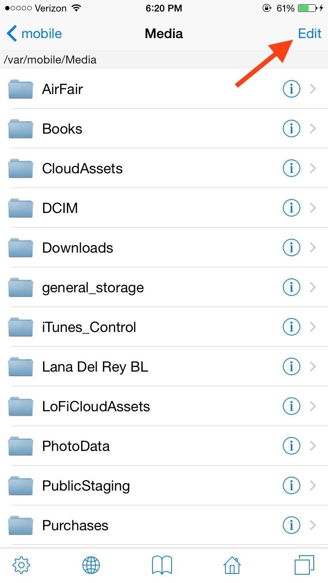This screenshot has height=583, width=328.
Task: Show info for AirFair folder
Action: tap(292, 89)
